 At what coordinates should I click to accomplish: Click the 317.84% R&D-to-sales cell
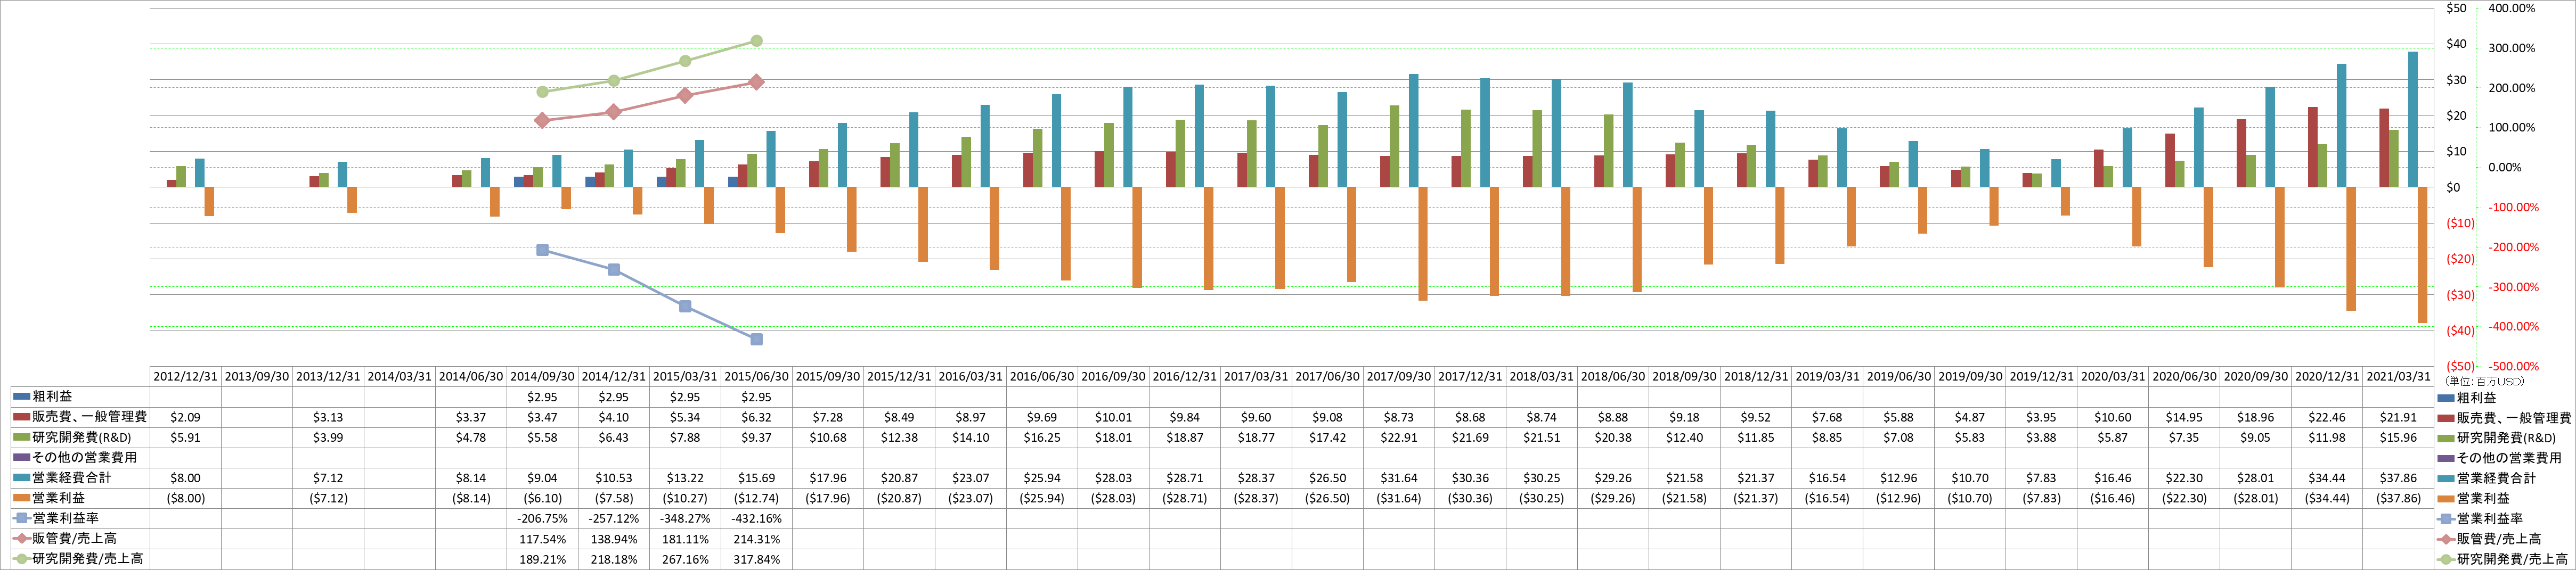click(x=756, y=558)
